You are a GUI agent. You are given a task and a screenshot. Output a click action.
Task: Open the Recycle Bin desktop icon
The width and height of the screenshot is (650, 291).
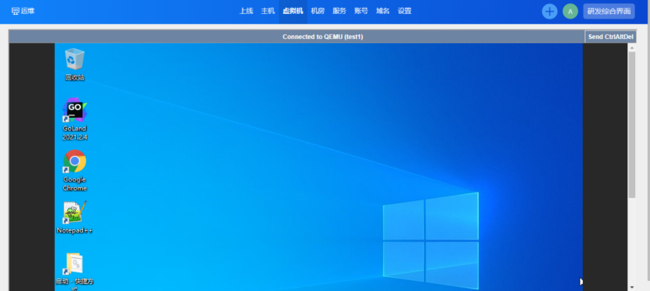coord(74,64)
